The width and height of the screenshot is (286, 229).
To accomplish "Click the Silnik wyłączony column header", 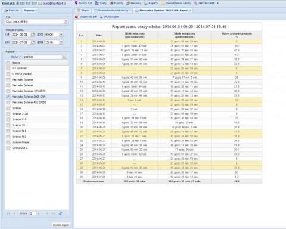I will point(185,35).
